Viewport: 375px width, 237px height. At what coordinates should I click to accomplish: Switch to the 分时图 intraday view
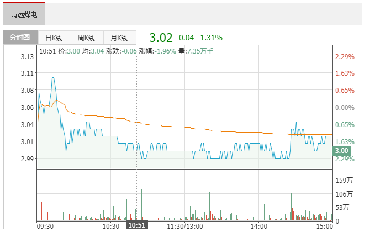[20, 38]
